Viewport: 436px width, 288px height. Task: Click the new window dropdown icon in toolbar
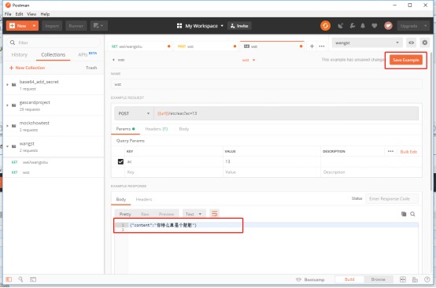[x=98, y=26]
